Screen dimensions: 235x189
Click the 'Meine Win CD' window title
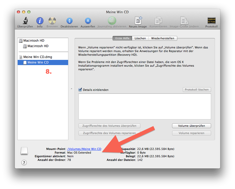click(x=117, y=12)
